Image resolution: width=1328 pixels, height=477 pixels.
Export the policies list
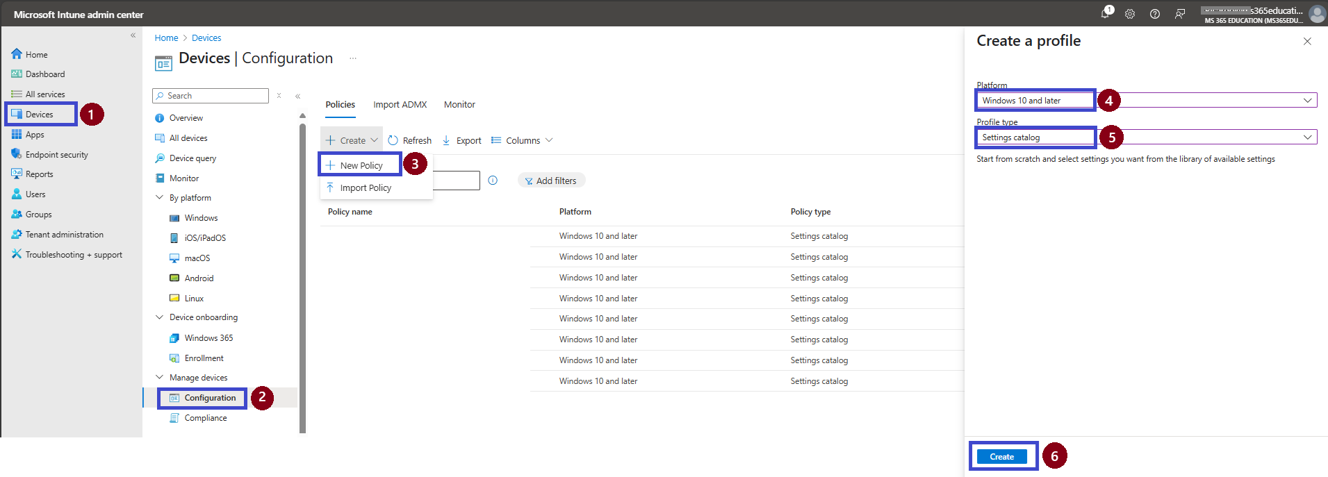[x=462, y=140]
